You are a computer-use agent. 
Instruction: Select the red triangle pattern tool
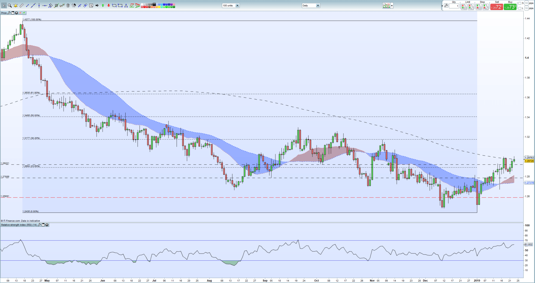pos(138,6)
